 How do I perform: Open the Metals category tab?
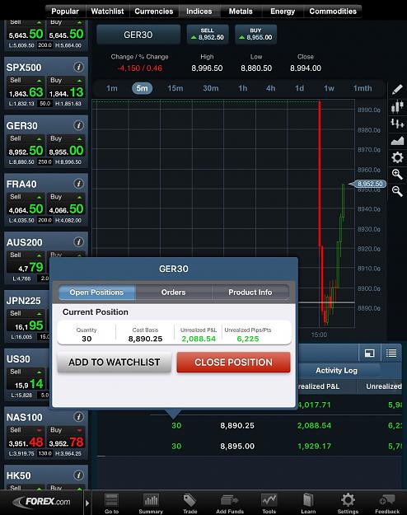point(241,12)
